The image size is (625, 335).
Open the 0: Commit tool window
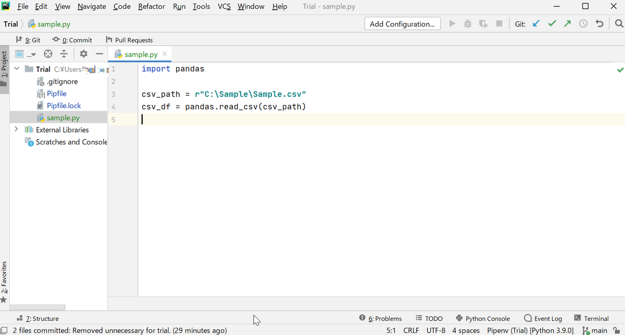72,40
